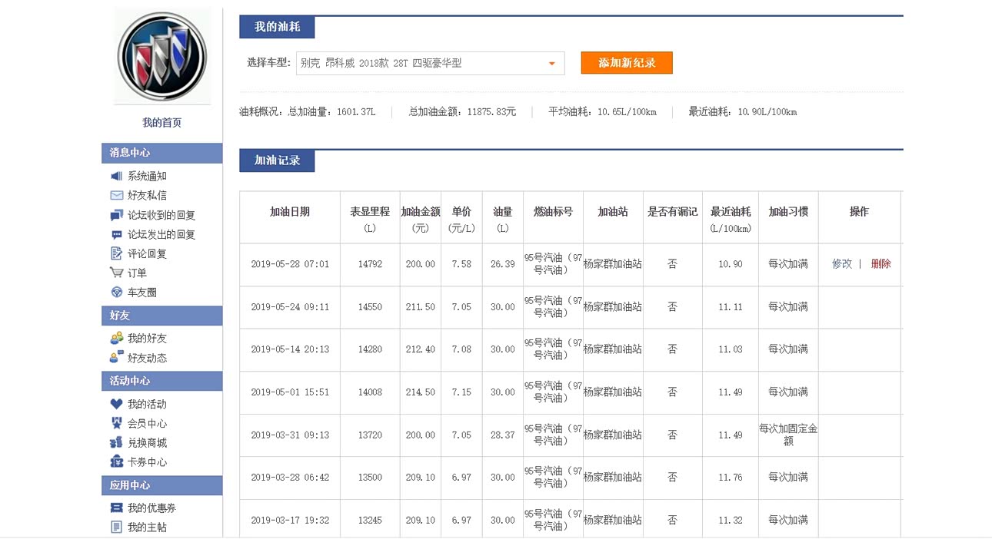Select the car model combo box field
Image resolution: width=992 pixels, height=539 pixels.
point(419,64)
